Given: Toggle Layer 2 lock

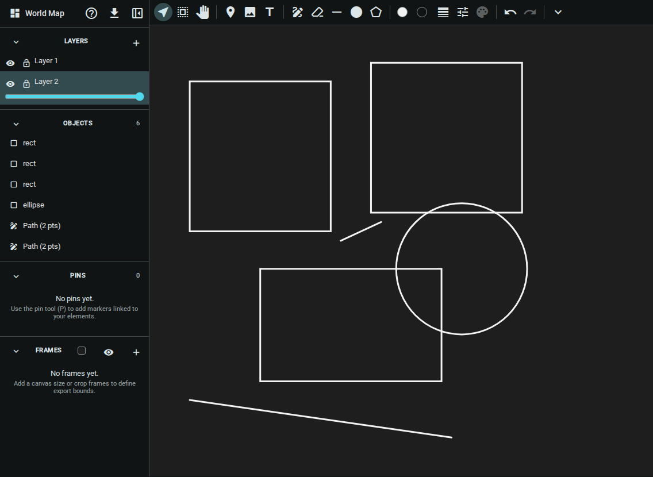Looking at the screenshot, I should pos(26,83).
